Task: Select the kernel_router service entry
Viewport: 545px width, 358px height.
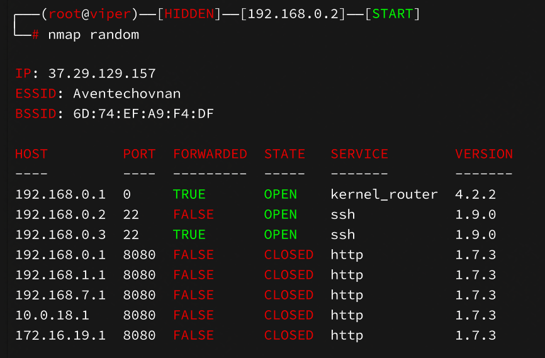Action: click(384, 194)
